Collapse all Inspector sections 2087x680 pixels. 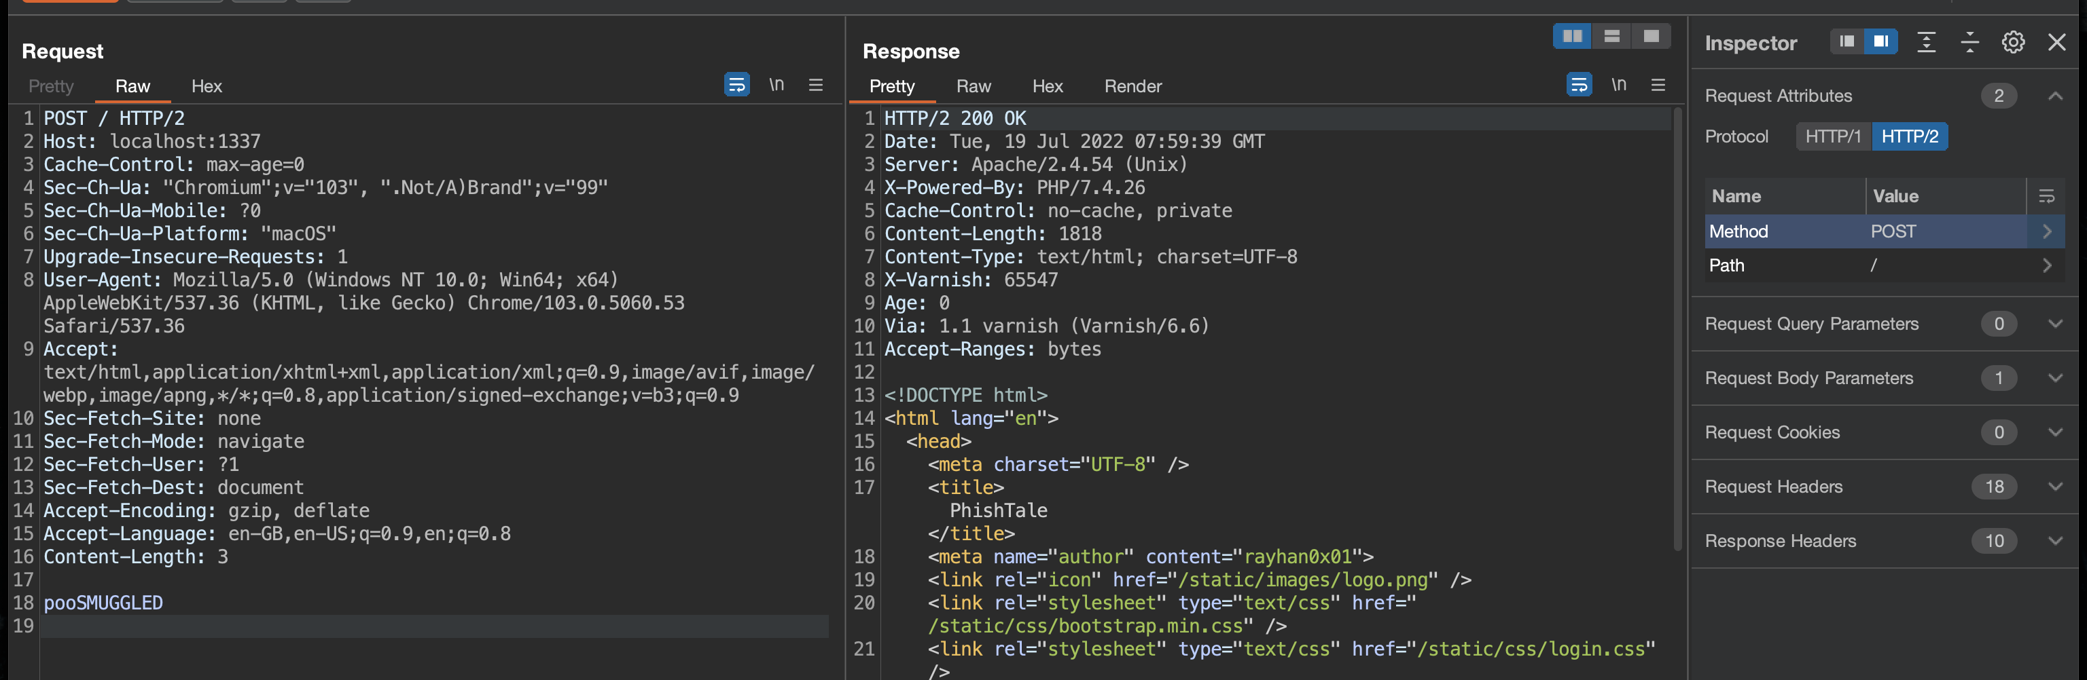pos(1969,42)
